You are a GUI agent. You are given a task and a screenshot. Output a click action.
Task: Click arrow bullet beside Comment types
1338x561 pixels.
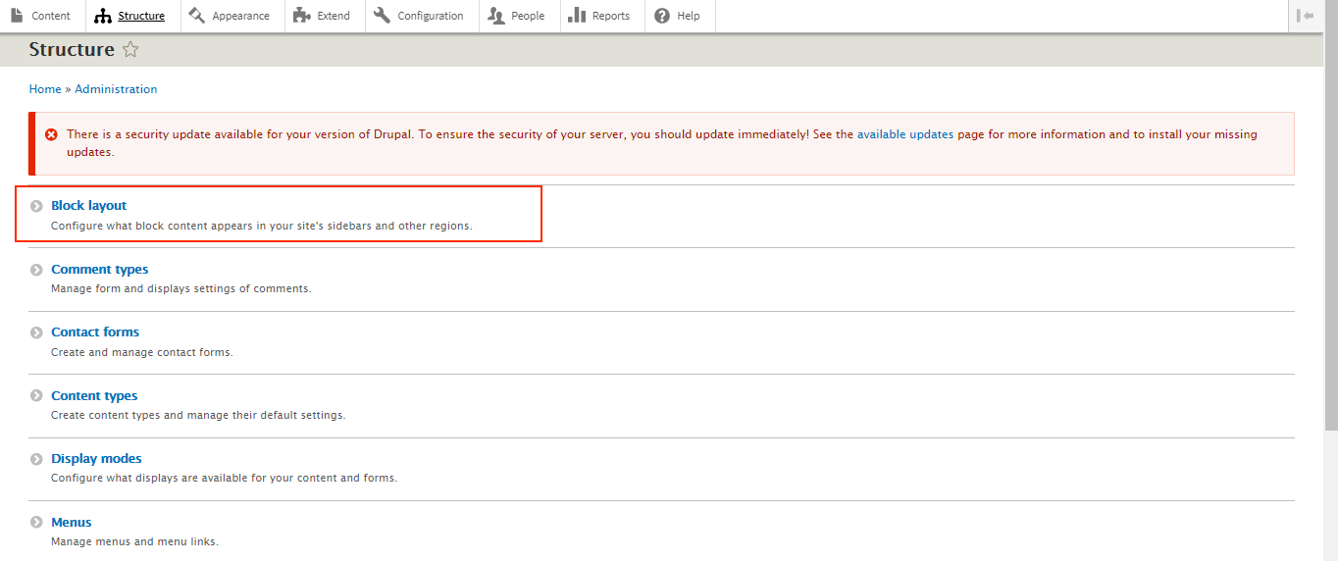36,270
